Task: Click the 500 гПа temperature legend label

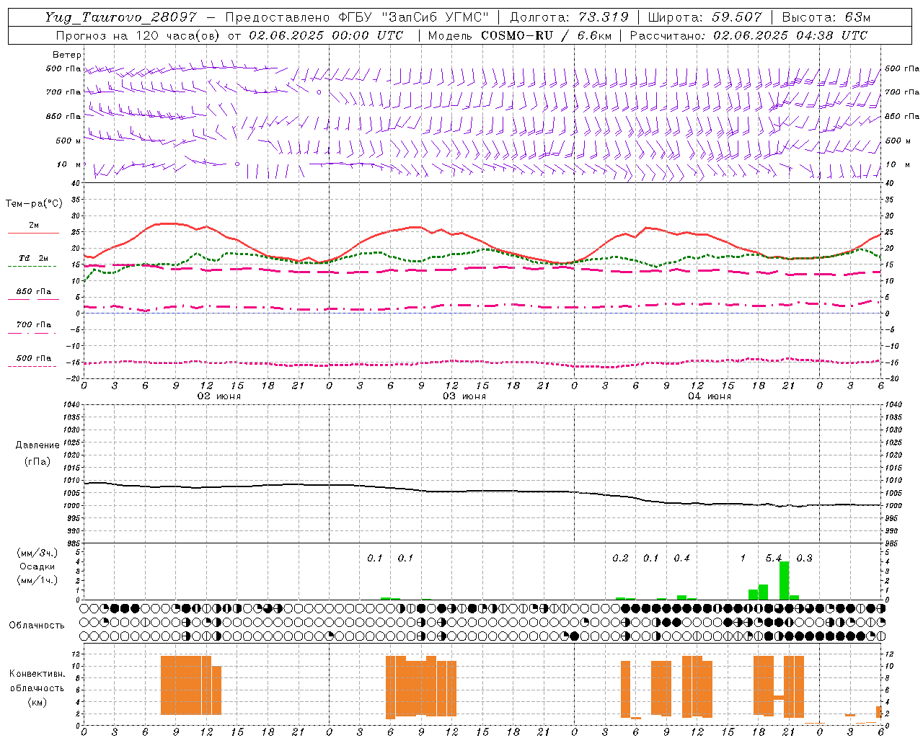Action: tap(34, 358)
